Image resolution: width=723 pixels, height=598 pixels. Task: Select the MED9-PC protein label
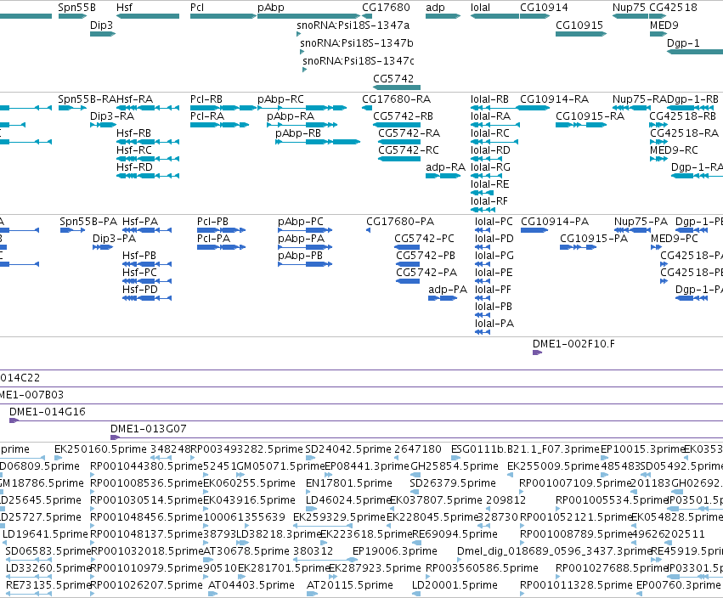(x=674, y=239)
